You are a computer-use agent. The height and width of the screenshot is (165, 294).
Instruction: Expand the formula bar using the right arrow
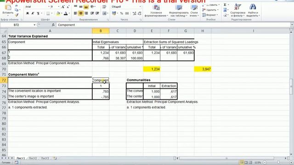[292, 25]
